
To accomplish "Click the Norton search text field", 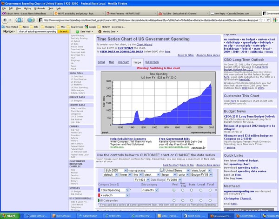I will [37, 32].
